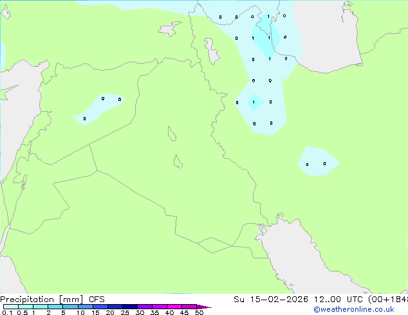Select the "50" legend scale label

[199, 312]
